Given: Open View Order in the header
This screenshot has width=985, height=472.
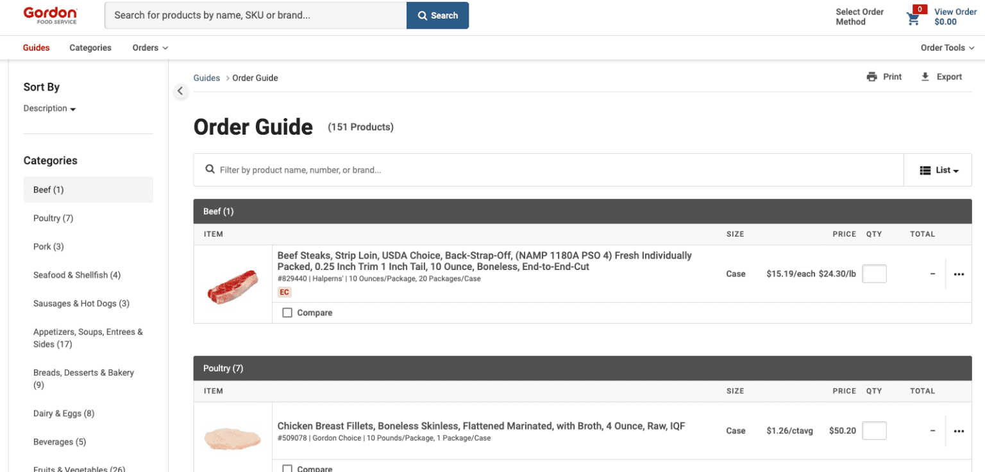Looking at the screenshot, I should [x=956, y=16].
